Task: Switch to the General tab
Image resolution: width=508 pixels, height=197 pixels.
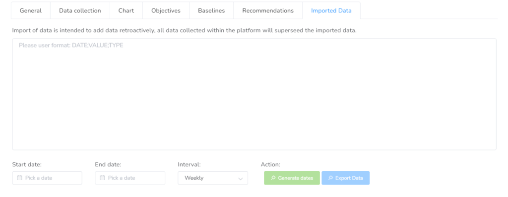Action: pyautogui.click(x=31, y=11)
